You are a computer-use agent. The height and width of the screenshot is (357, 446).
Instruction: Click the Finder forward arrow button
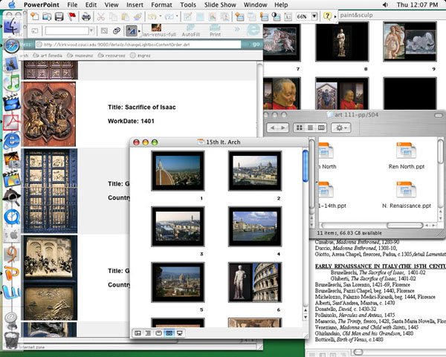[283, 128]
